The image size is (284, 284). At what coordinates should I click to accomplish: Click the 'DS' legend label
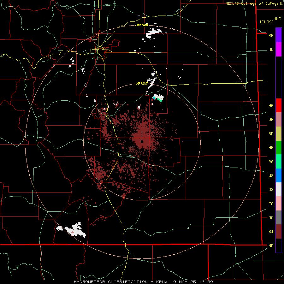pos(271,189)
